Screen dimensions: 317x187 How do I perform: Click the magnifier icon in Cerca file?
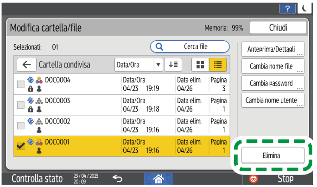(x=159, y=47)
